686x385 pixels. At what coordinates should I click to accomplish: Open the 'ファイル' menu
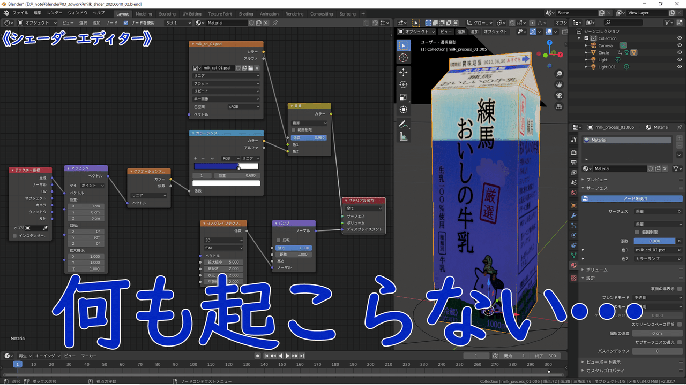pyautogui.click(x=20, y=13)
